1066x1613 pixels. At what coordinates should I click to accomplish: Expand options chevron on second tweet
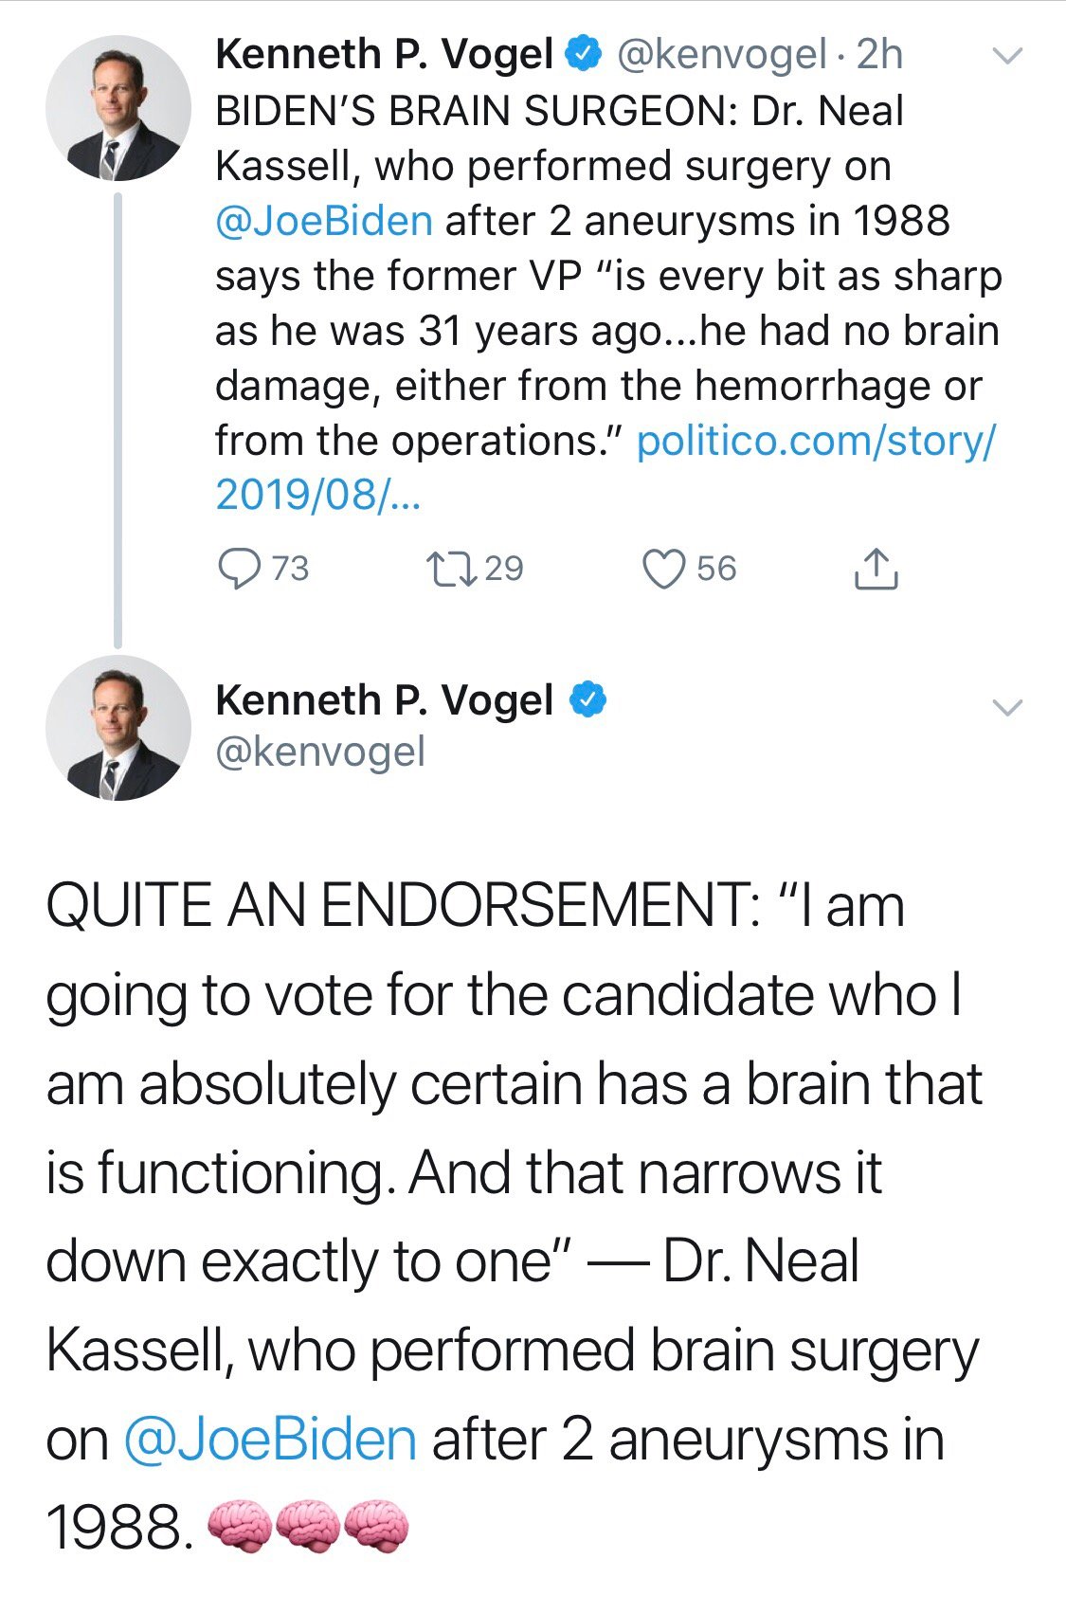(x=1007, y=707)
